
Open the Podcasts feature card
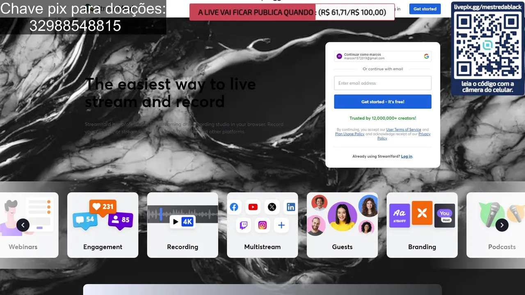point(496,225)
